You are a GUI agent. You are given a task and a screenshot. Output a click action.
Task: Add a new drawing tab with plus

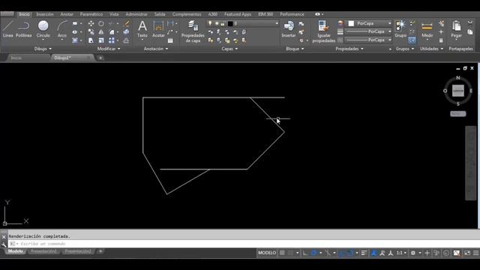pyautogui.click(x=100, y=58)
